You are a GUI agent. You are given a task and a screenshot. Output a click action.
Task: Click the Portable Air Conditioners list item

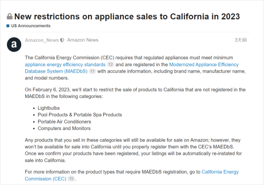pos(64,122)
